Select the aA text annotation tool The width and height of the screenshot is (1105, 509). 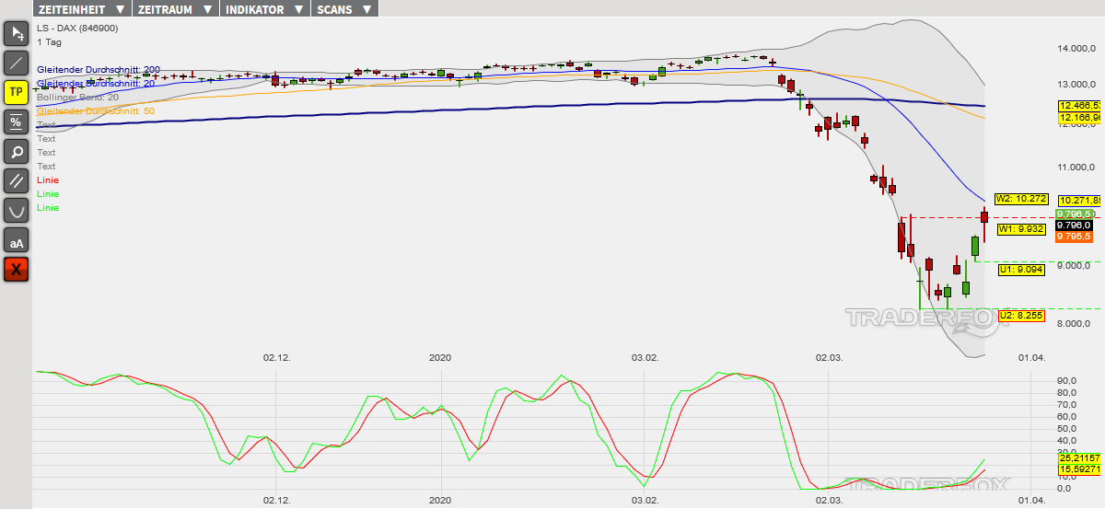(x=16, y=241)
